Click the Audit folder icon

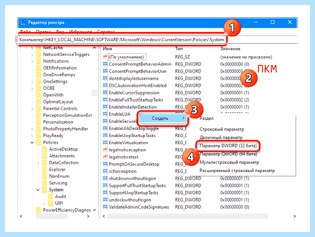[50, 196]
